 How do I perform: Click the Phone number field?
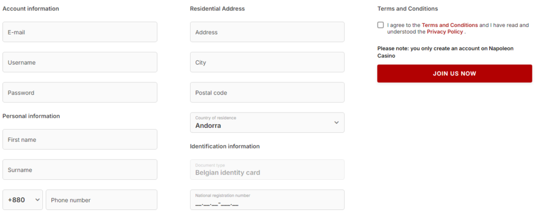(x=102, y=200)
